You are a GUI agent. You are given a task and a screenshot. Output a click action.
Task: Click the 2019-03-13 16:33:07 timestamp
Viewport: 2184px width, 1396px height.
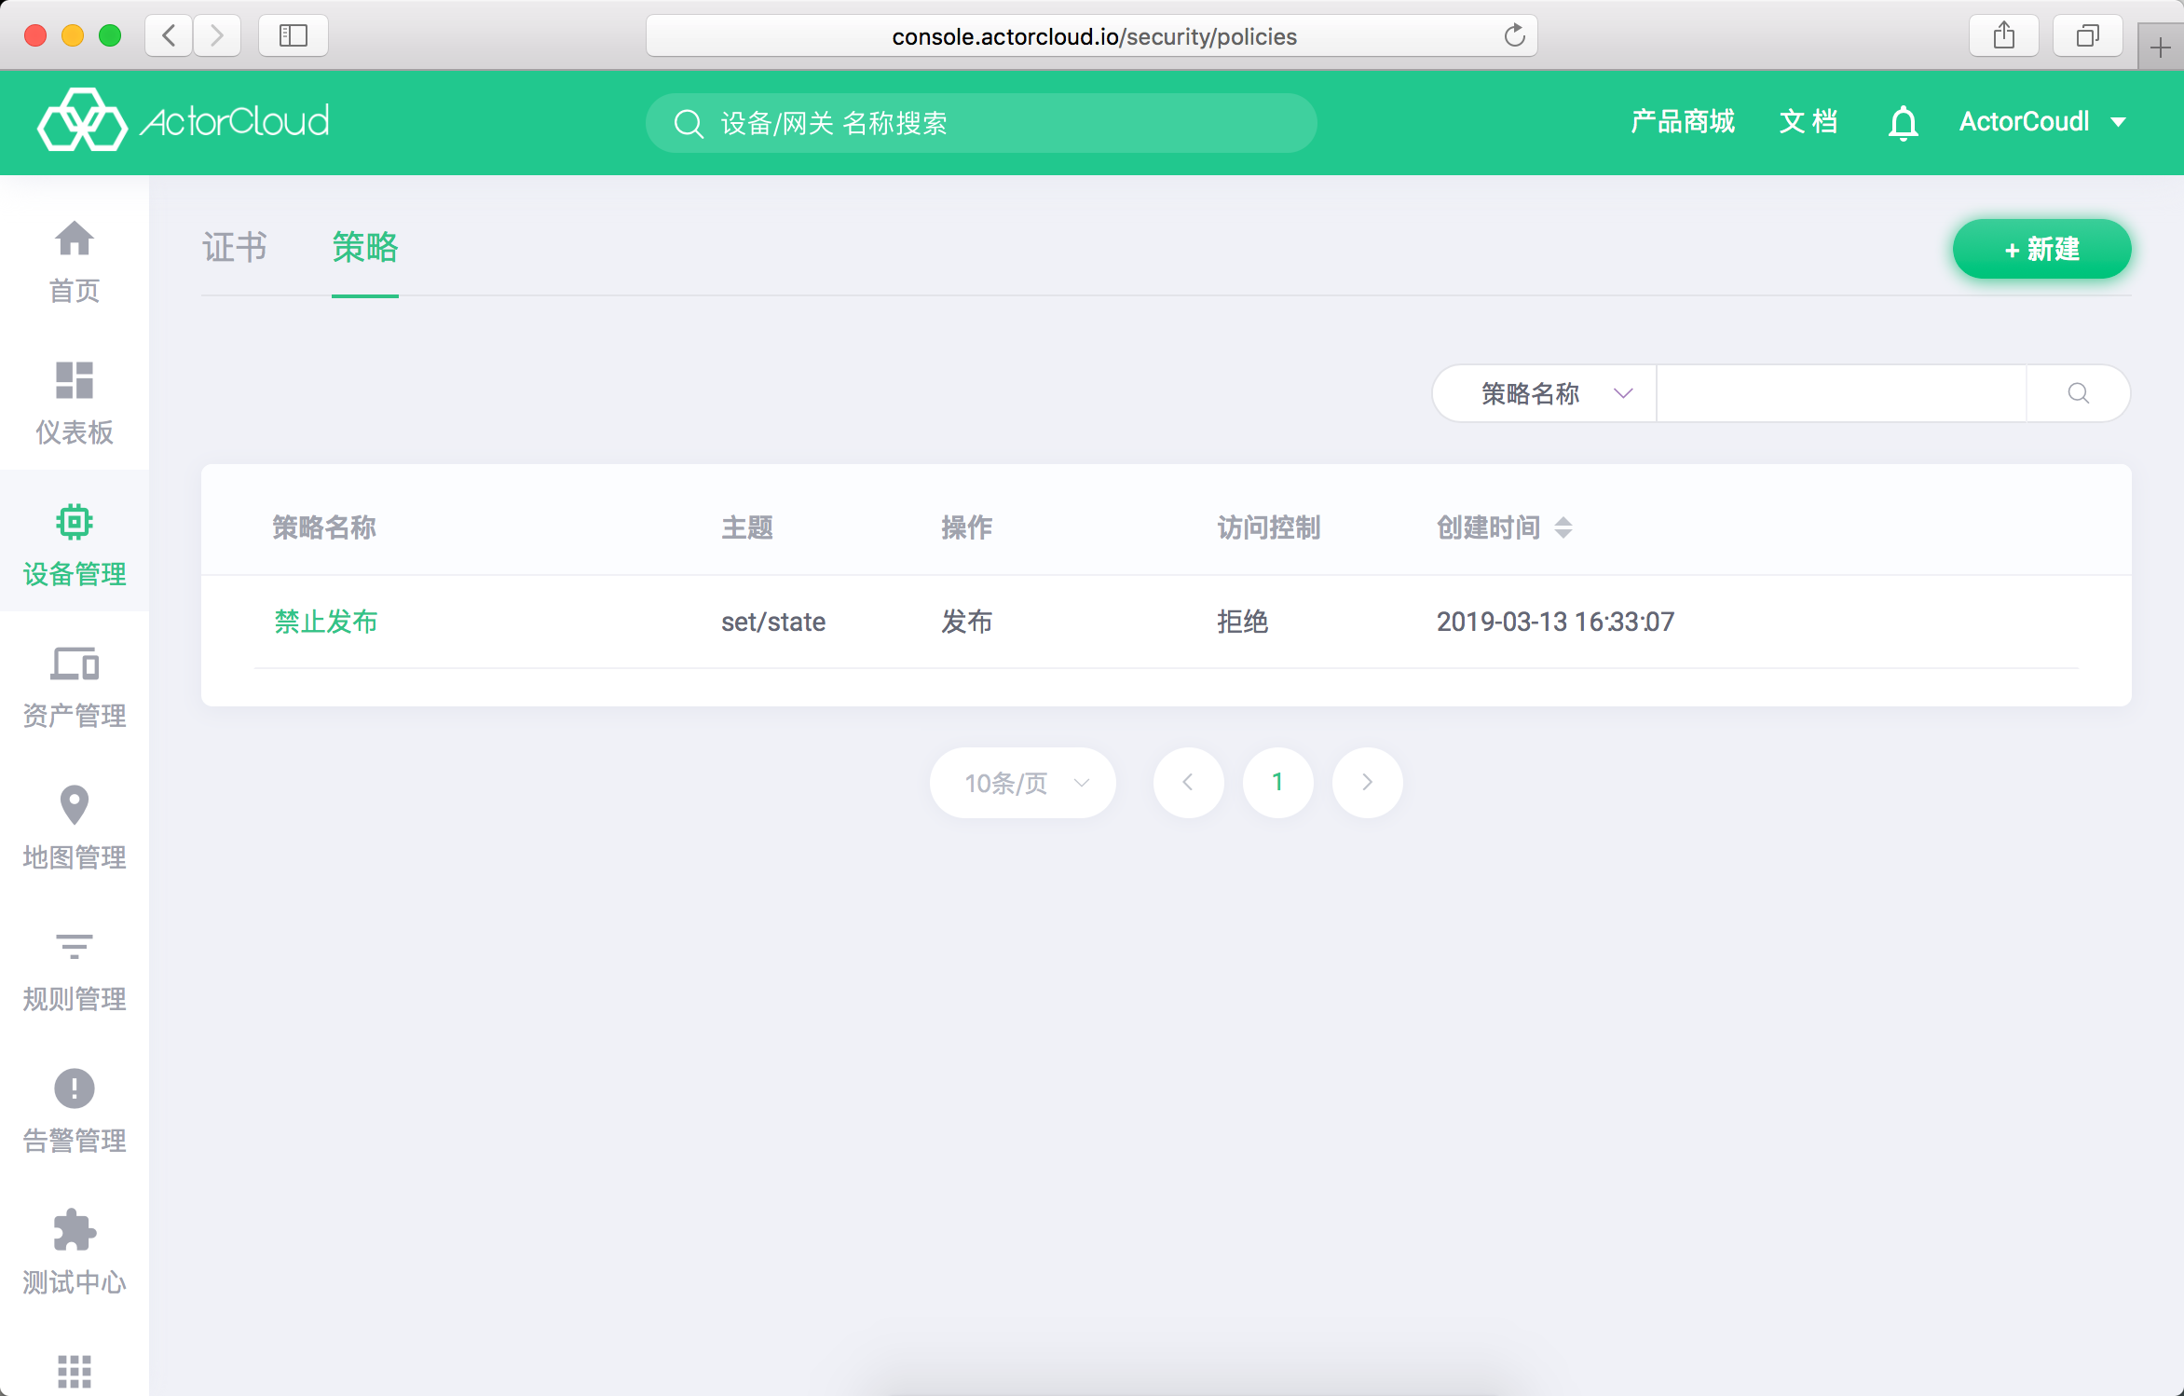coord(1555,622)
